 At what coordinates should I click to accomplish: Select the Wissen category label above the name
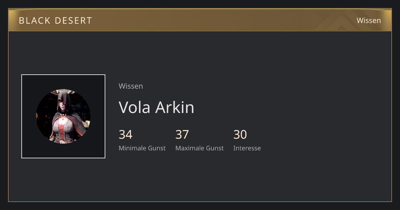131,86
